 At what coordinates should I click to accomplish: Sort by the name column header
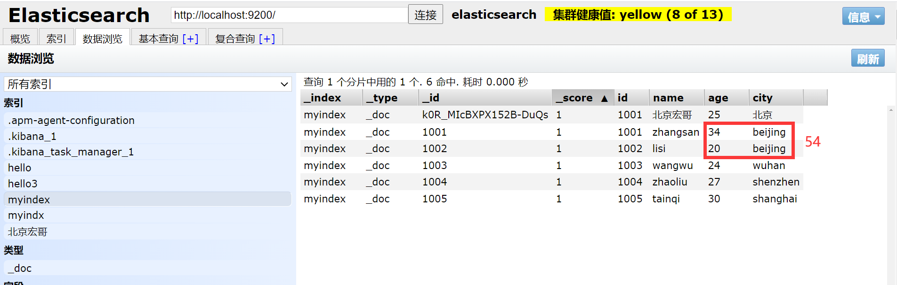pyautogui.click(x=677, y=98)
